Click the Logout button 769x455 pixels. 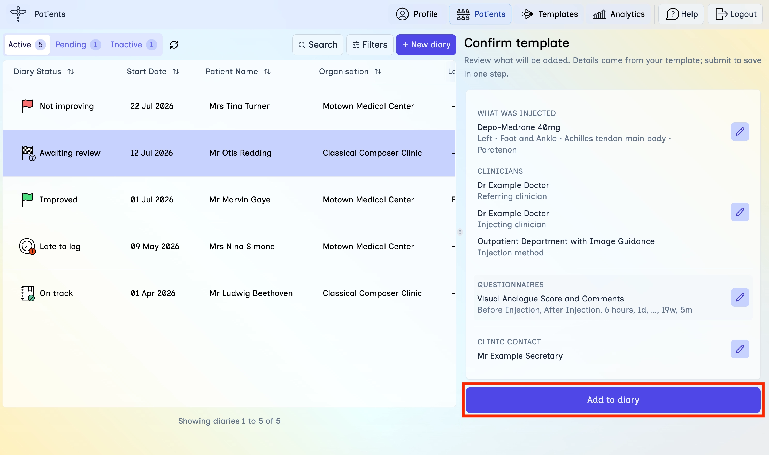(x=735, y=14)
